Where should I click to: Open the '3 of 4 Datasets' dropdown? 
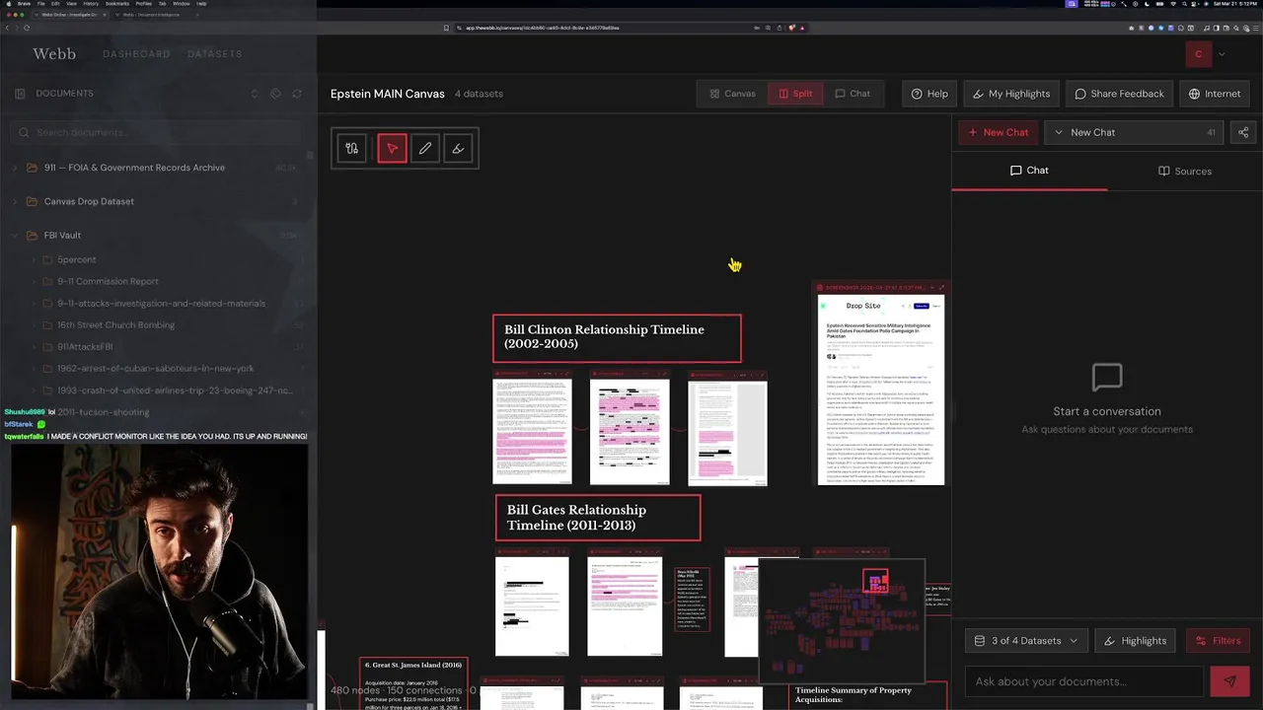(1025, 641)
